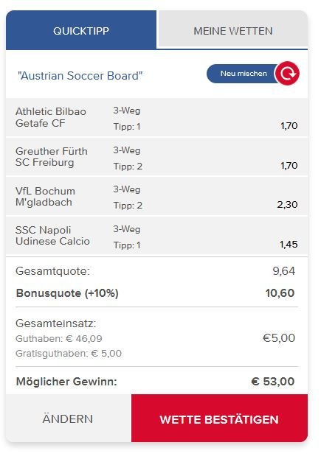
Task: Click the red reshuffle circular arrow icon
Action: (x=287, y=74)
